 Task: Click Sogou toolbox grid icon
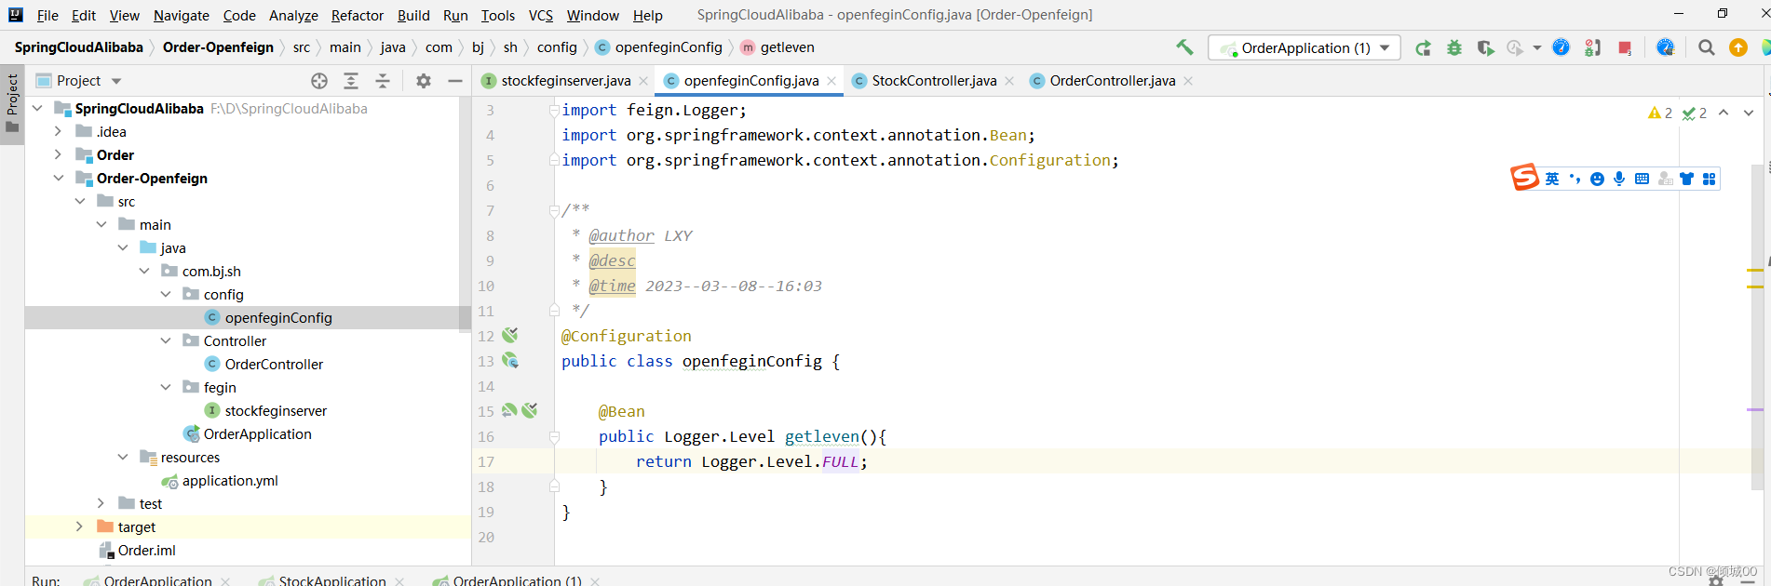click(1709, 179)
